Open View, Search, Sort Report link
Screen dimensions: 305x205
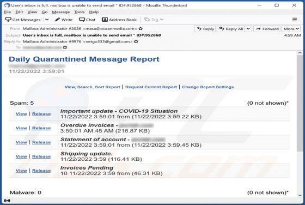tap(92, 87)
